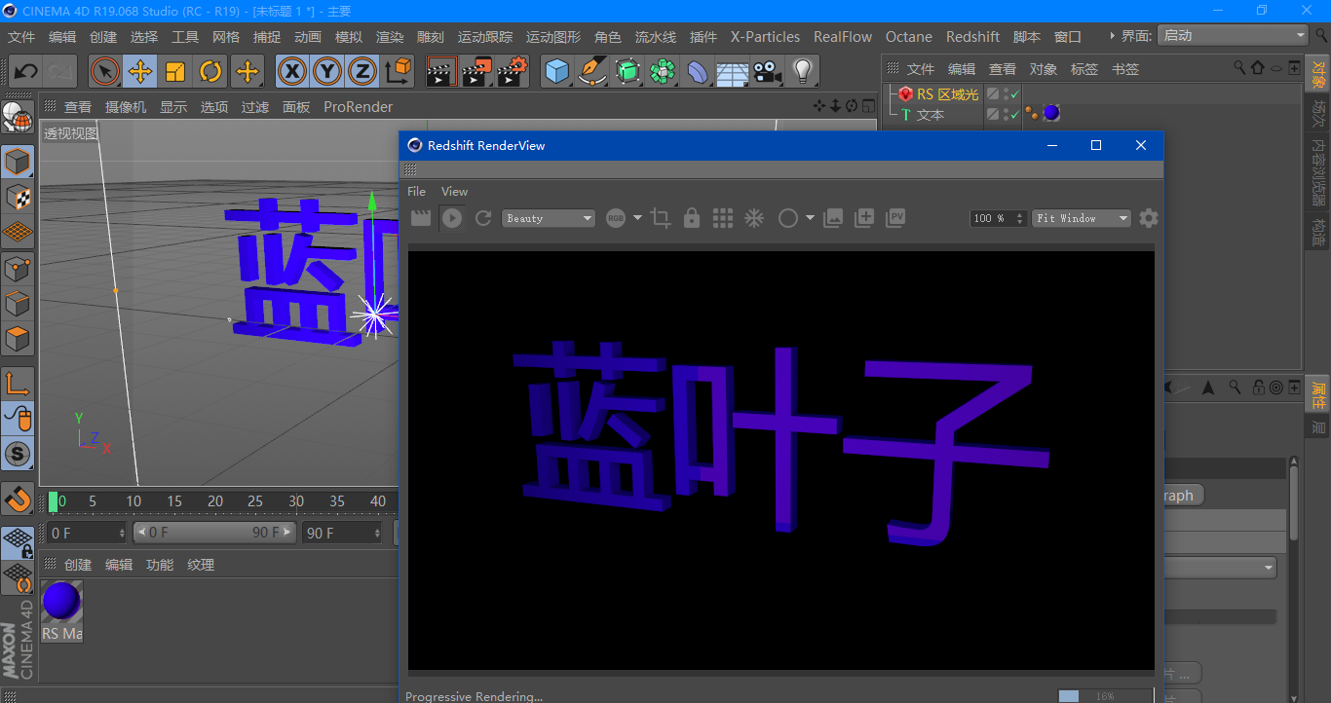1331x703 pixels.
Task: Open the MoGraph array green icon
Action: [x=663, y=71]
